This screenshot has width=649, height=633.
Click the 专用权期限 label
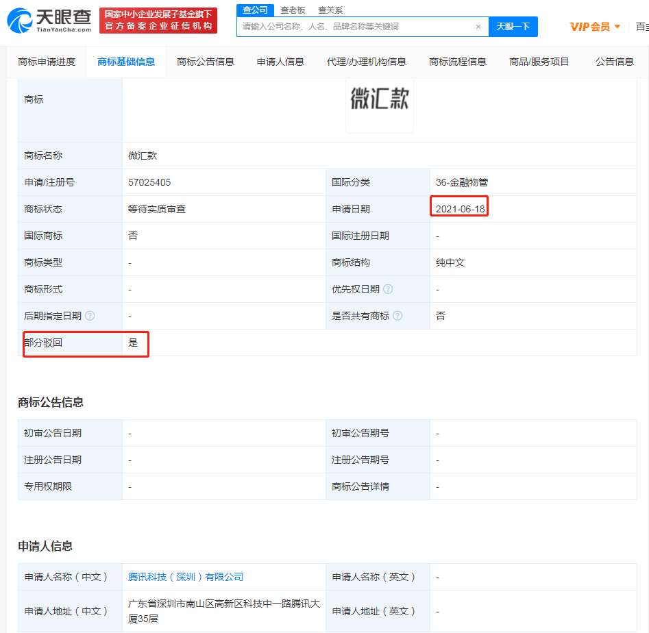[48, 486]
